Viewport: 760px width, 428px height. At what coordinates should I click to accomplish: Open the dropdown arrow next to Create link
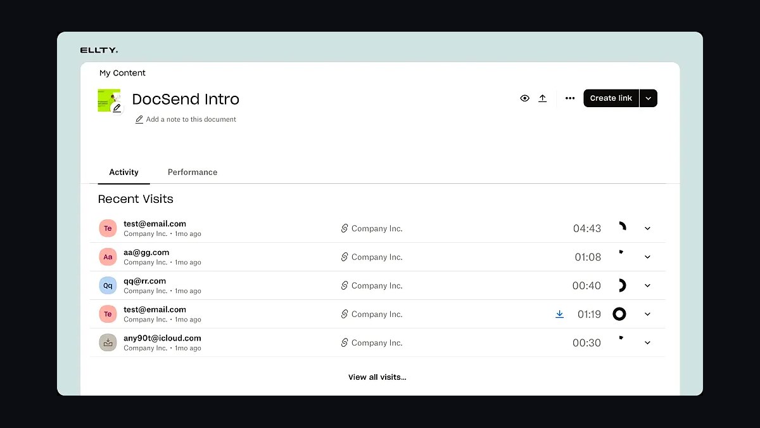(649, 98)
